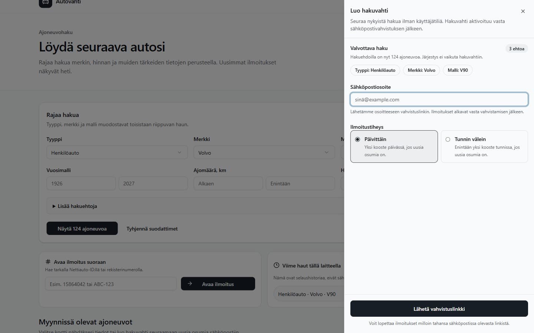Screen dimensions: 534x333
Task: Click the Vuosimalli start year field 1926
Action: click(81, 184)
